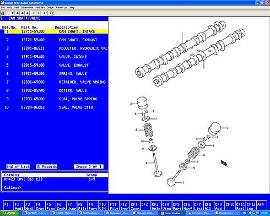
Task: Select the SEAL, VALVE STEM row
Action: (x=54, y=107)
